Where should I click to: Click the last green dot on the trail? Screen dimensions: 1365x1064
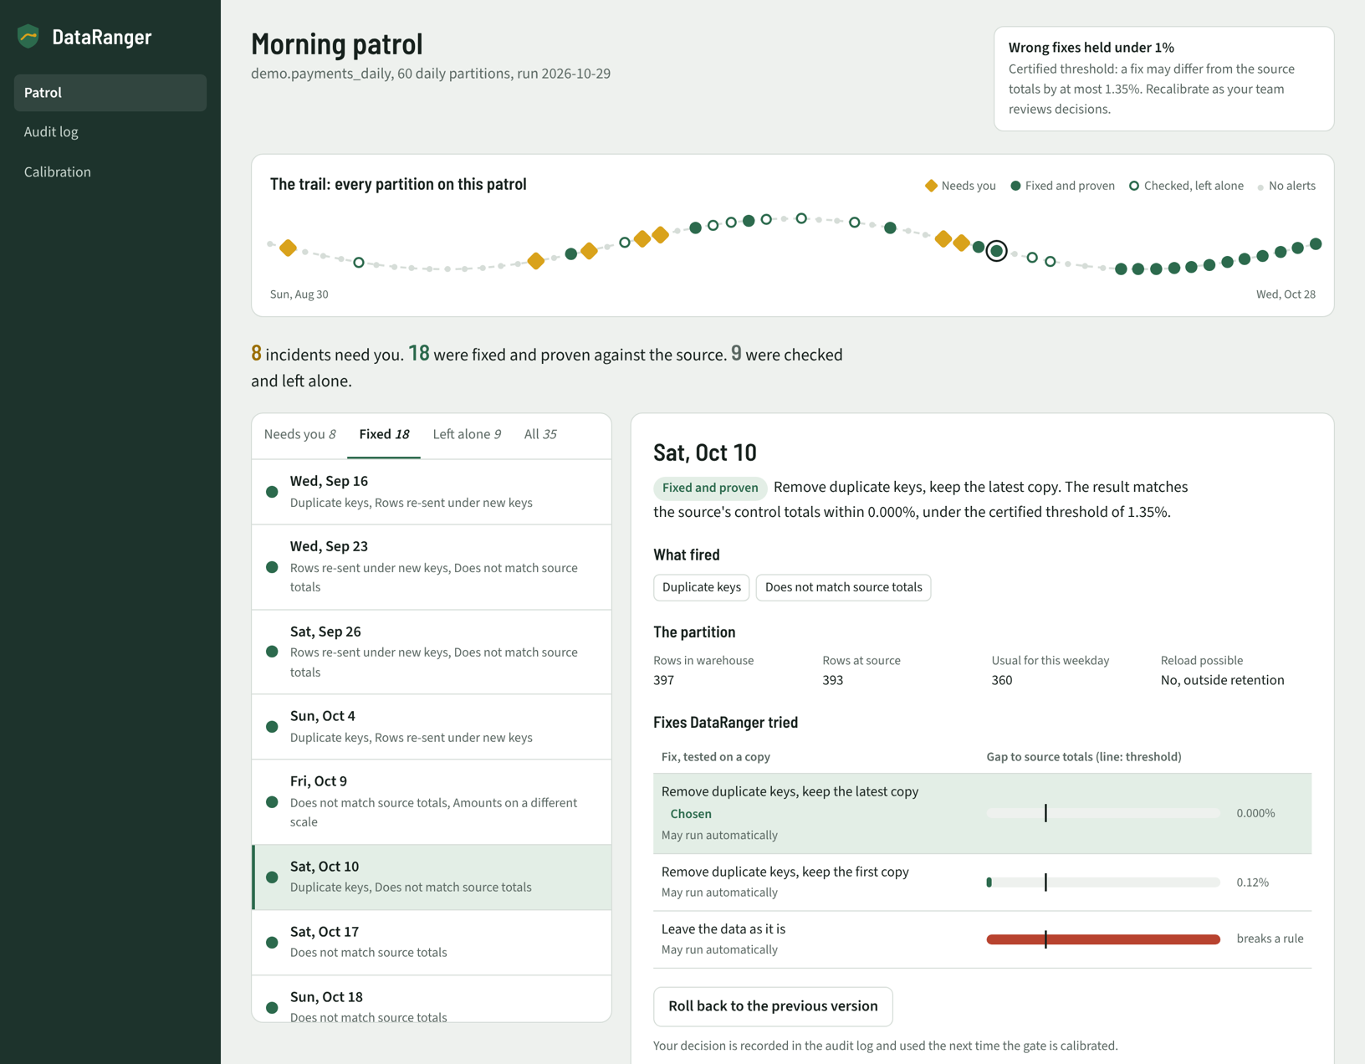[1316, 244]
